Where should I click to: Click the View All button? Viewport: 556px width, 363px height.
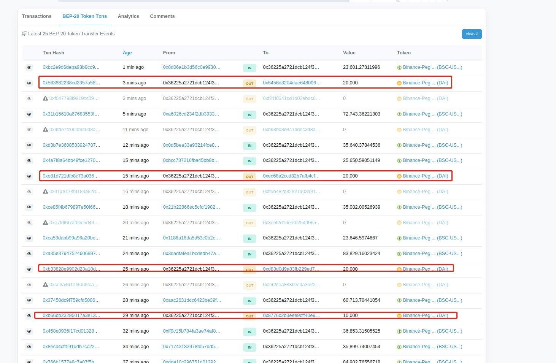click(472, 34)
